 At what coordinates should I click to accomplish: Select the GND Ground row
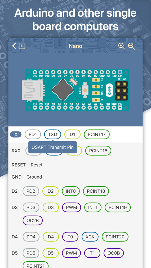pyautogui.click(x=75, y=177)
